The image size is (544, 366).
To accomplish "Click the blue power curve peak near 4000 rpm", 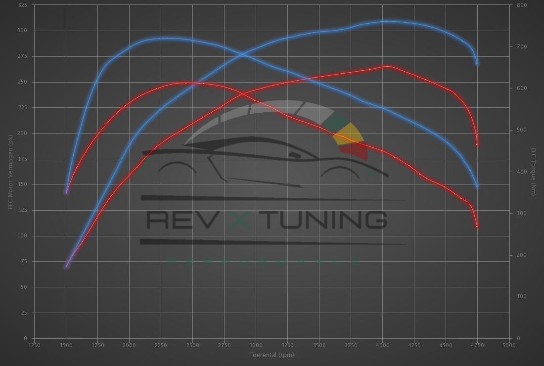I will coord(388,21).
